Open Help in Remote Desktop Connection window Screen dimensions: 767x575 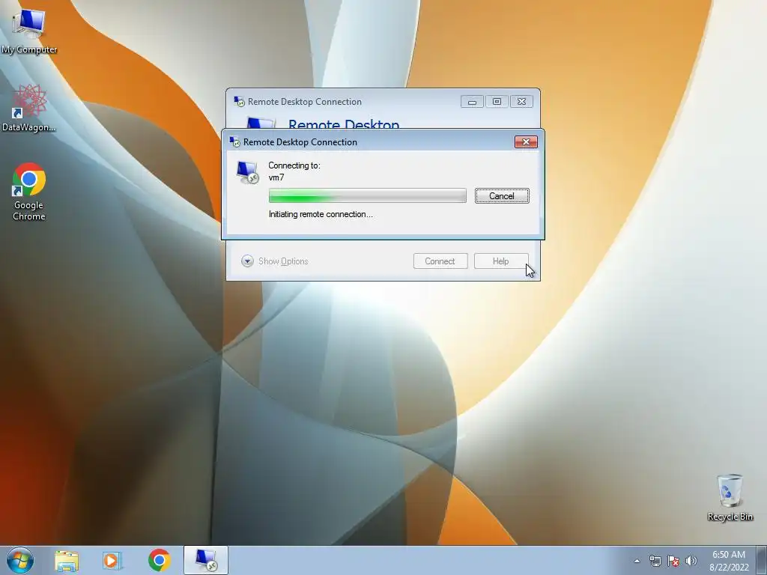[x=501, y=261]
